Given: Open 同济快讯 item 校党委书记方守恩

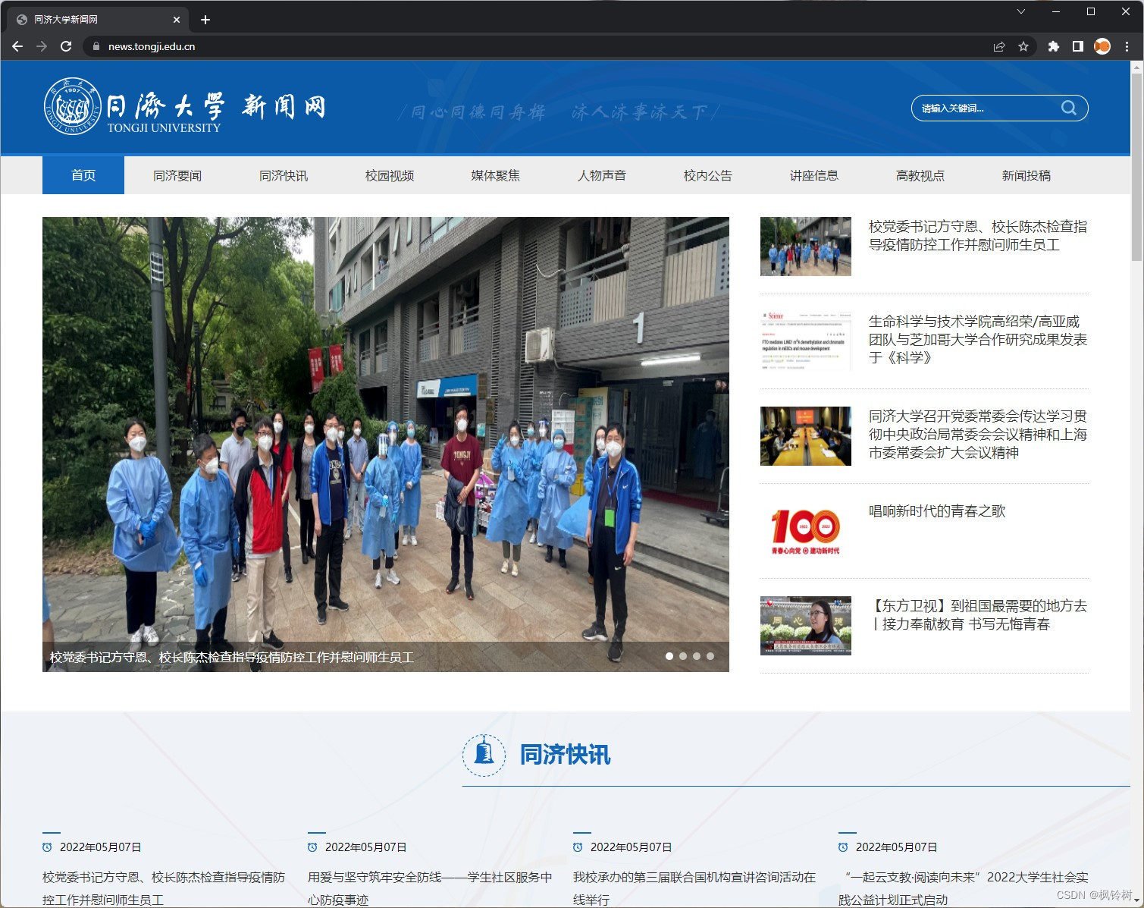Looking at the screenshot, I should [164, 888].
